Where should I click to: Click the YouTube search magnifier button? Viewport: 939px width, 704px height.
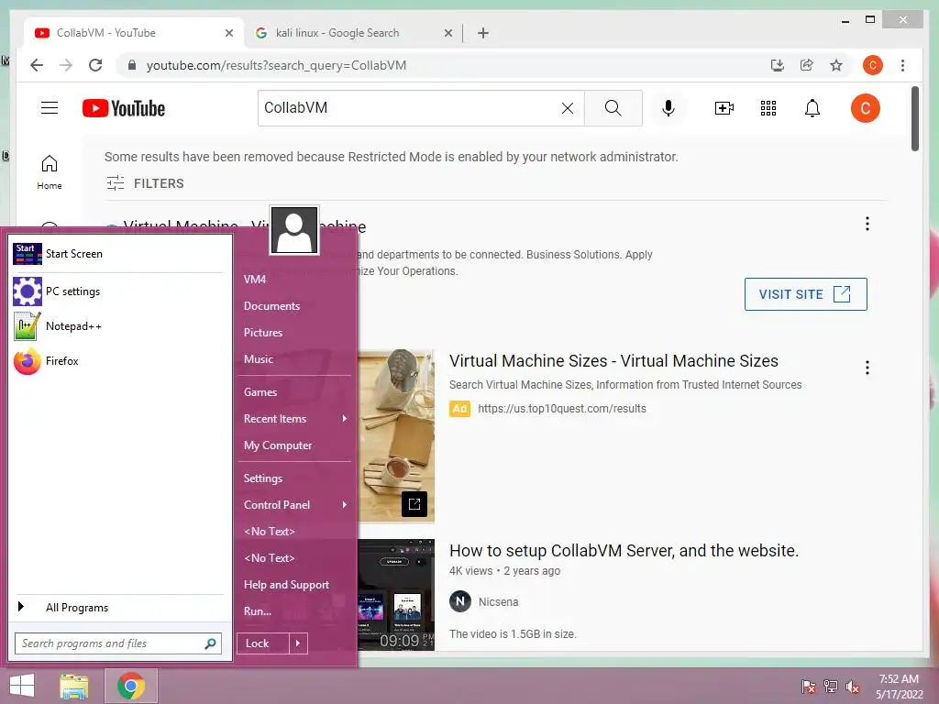(613, 108)
